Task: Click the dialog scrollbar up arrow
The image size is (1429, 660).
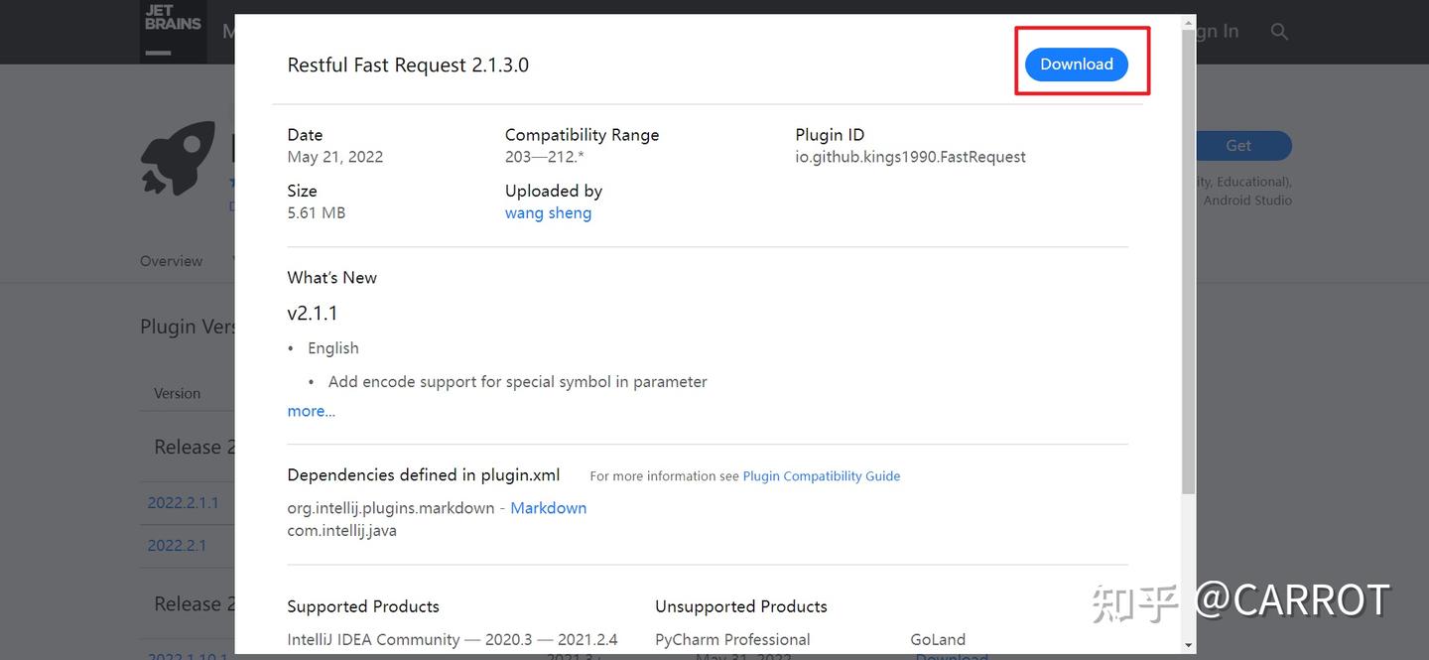Action: tap(1188, 22)
